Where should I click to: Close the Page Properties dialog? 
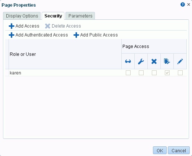189,4
